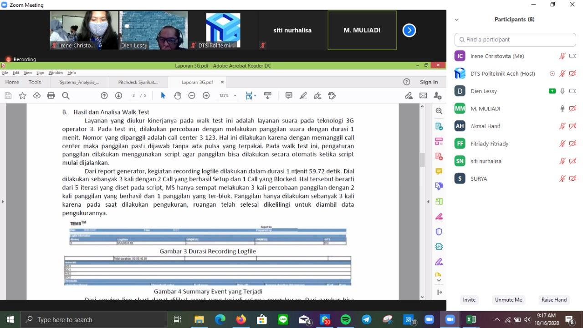583x328 pixels.
Task: Toggle Irene Christovita's microphone icon
Action: [x=563, y=56]
